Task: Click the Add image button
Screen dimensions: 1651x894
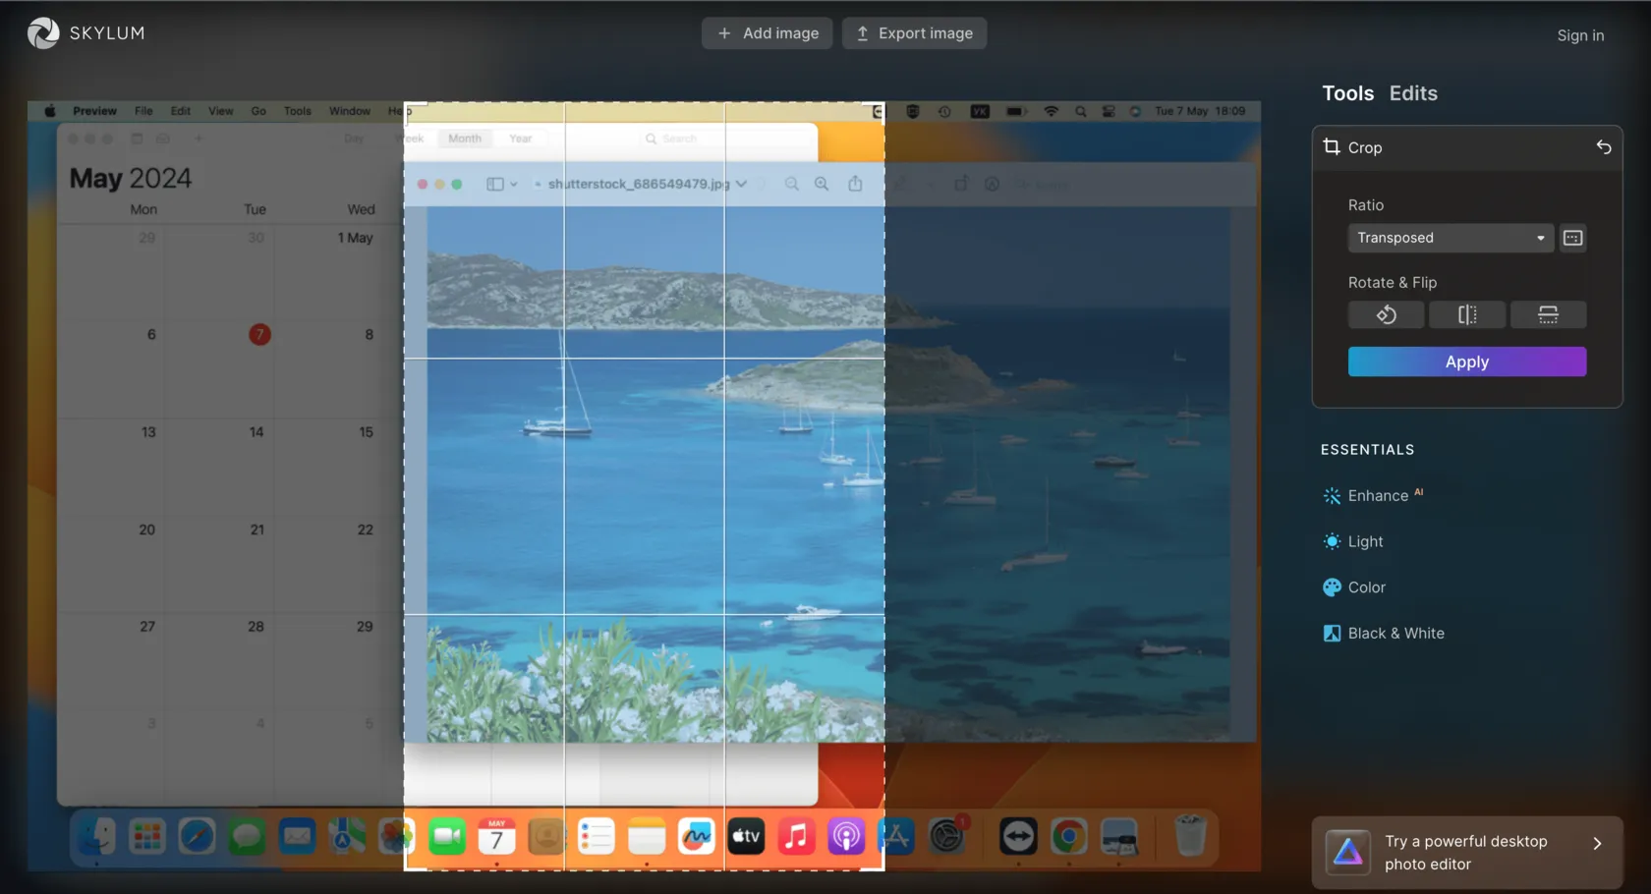Action: (767, 33)
